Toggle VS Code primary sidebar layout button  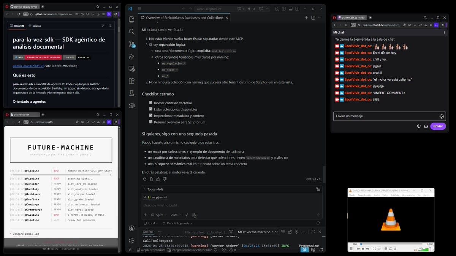tap(283, 8)
